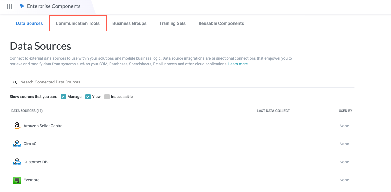Viewport: 391px width, 192px height.
Task: Sort by the Last Data Collect column header
Action: (273, 111)
